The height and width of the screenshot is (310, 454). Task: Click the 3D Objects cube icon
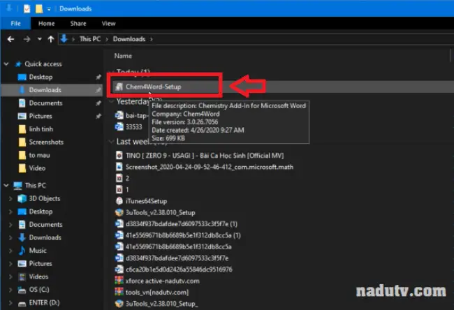point(22,198)
